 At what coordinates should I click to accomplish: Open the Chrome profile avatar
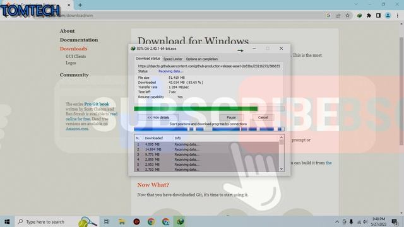388,15
